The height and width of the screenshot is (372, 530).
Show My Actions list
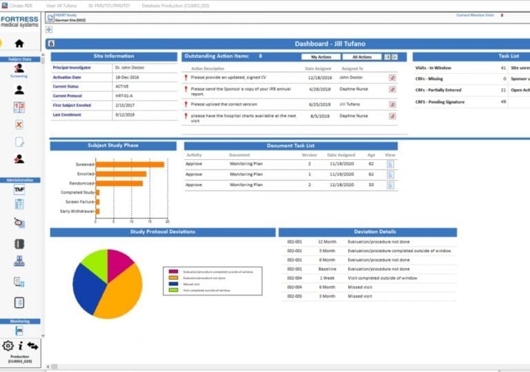(321, 57)
